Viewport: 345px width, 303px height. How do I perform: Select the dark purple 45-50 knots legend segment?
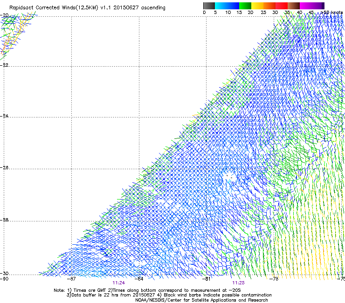click(x=318, y=6)
